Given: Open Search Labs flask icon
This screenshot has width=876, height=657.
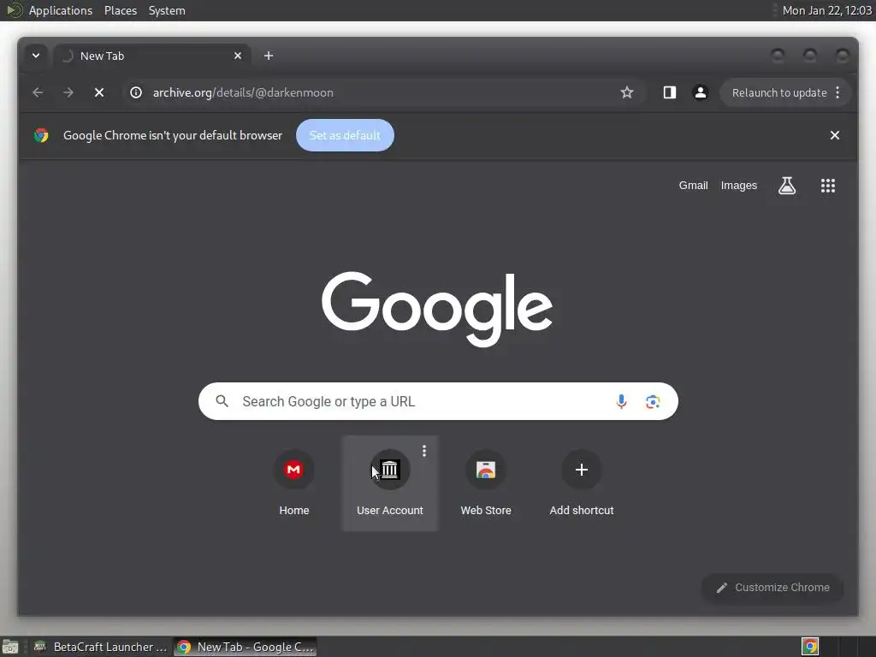Looking at the screenshot, I should tap(787, 186).
